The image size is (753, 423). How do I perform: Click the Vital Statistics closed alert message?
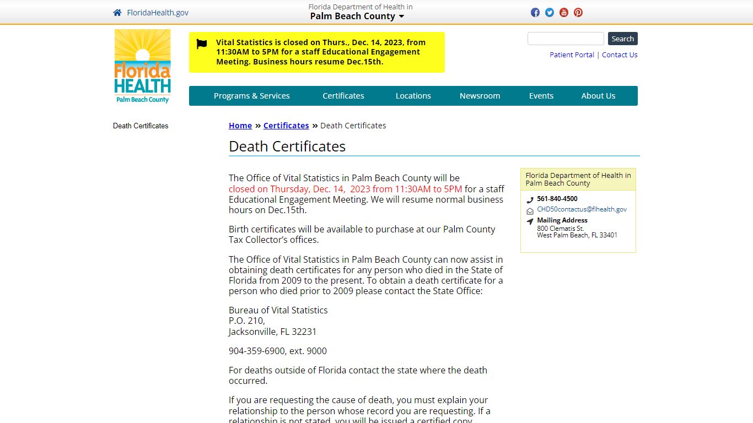321,52
